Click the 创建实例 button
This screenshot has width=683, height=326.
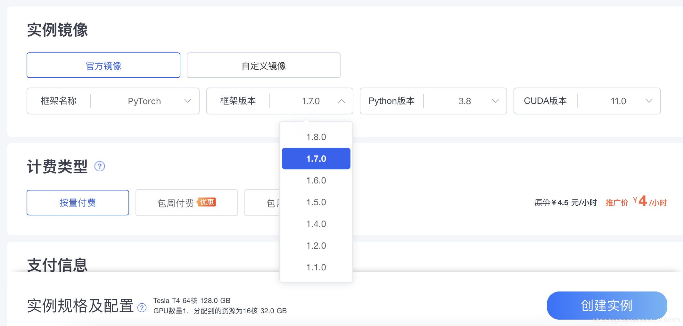pos(607,306)
